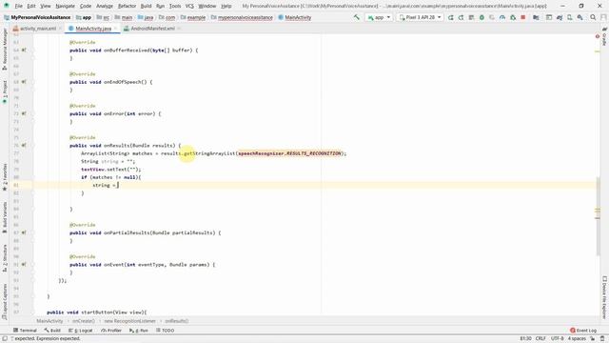Open the TODO tool window

pos(165,331)
